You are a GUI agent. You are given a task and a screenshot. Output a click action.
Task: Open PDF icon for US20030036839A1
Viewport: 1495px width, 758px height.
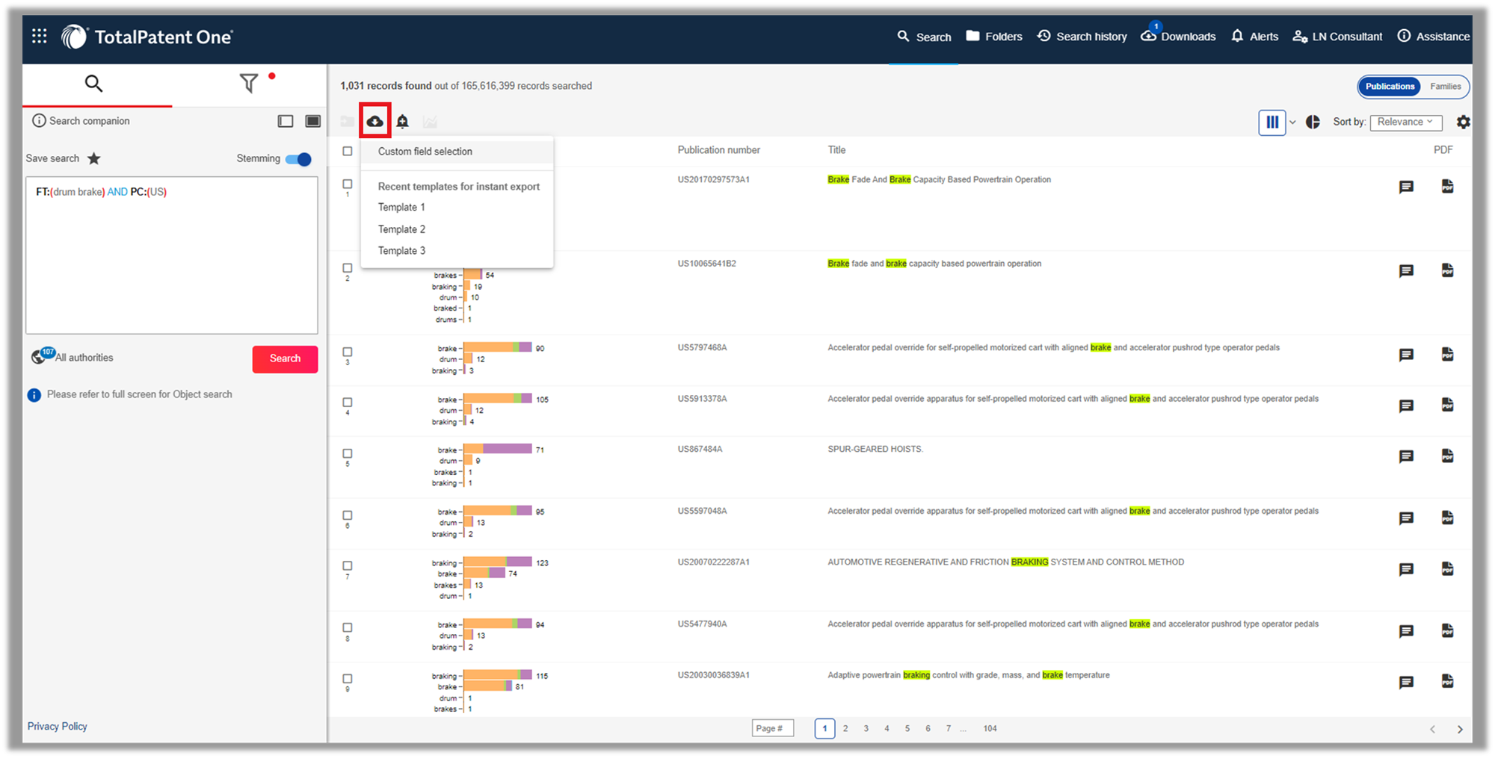1448,681
